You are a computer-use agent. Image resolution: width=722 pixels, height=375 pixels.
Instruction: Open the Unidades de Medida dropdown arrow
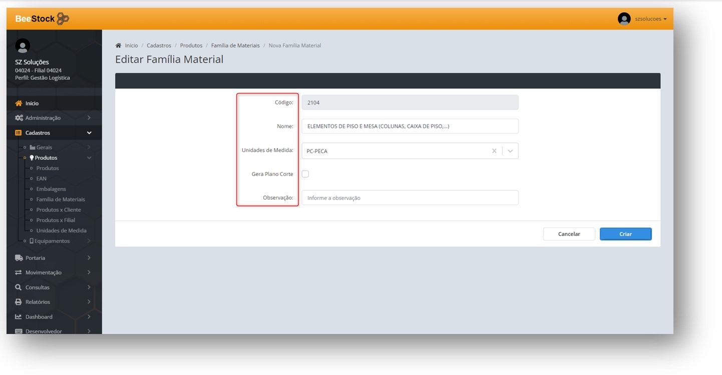click(510, 151)
